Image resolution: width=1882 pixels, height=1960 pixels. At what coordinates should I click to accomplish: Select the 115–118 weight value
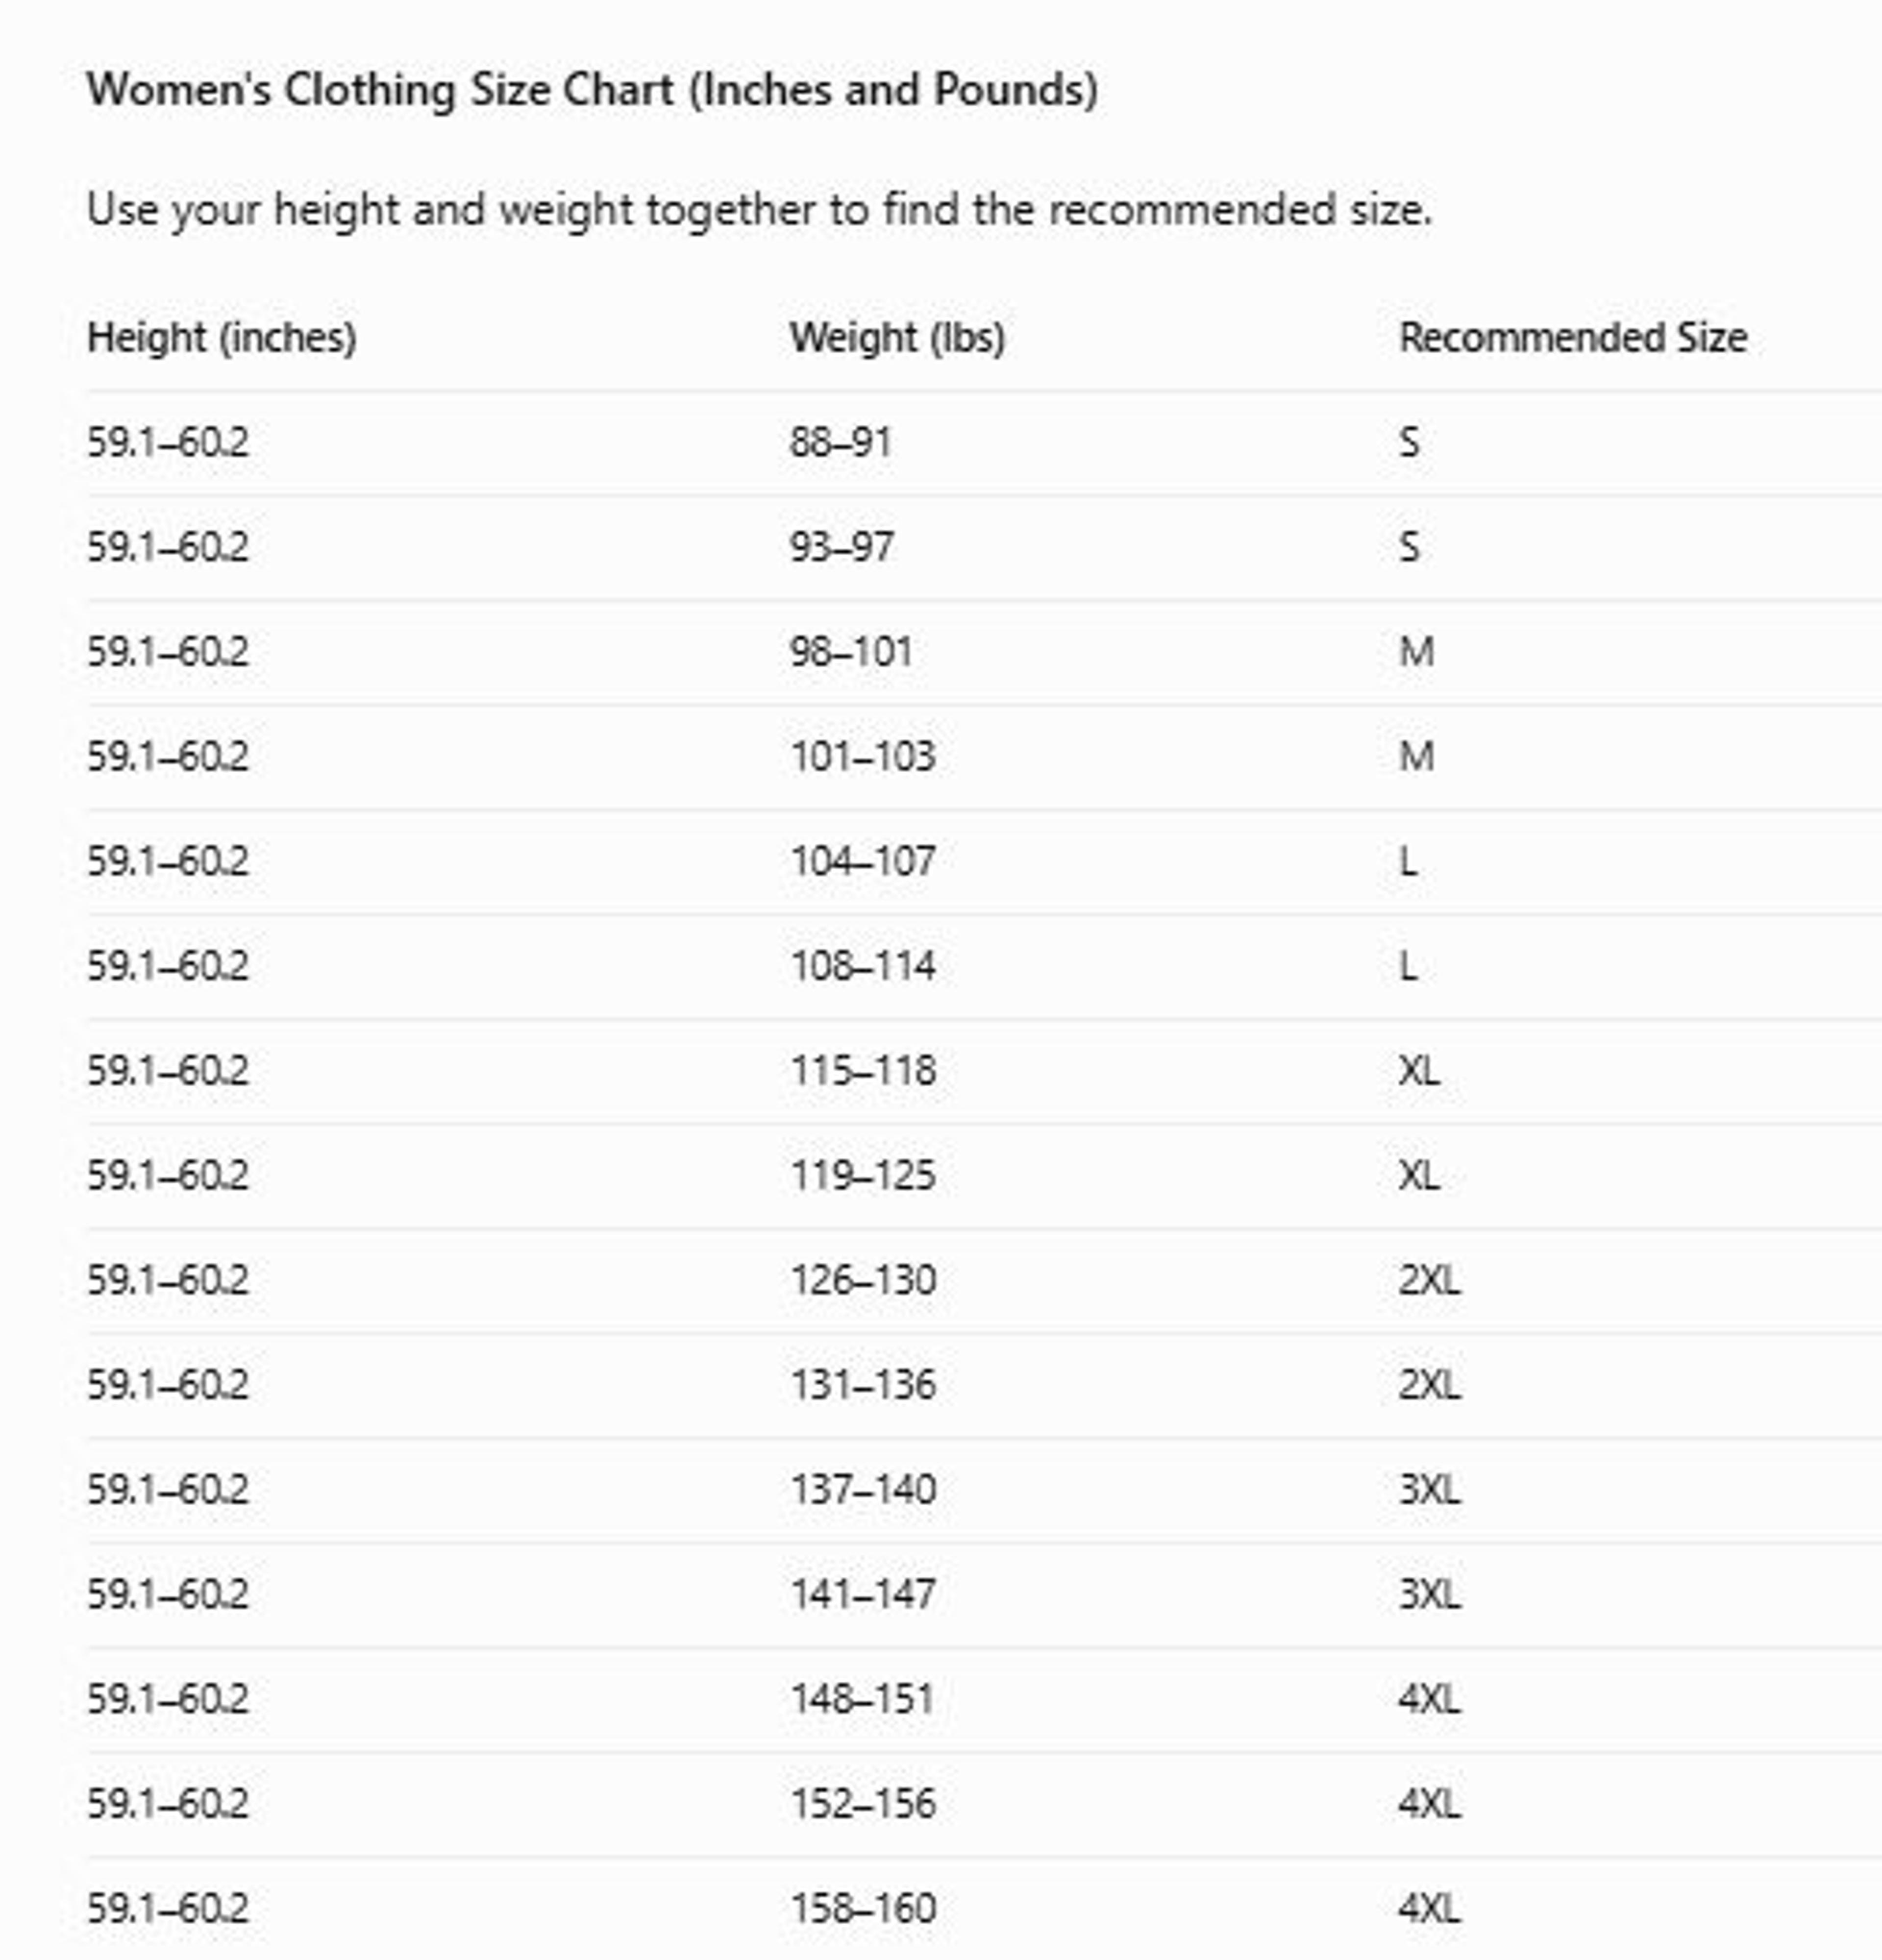click(862, 1072)
